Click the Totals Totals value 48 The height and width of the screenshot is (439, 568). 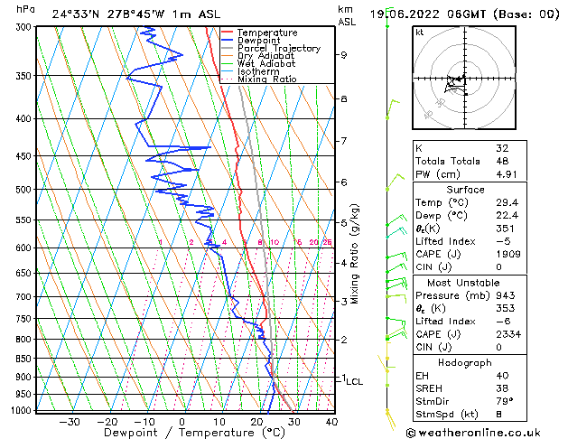(502, 161)
